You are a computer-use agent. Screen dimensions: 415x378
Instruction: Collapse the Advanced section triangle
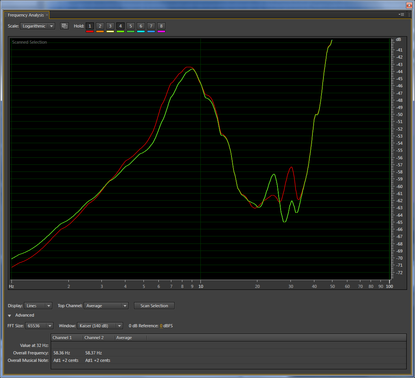pyautogui.click(x=10, y=315)
